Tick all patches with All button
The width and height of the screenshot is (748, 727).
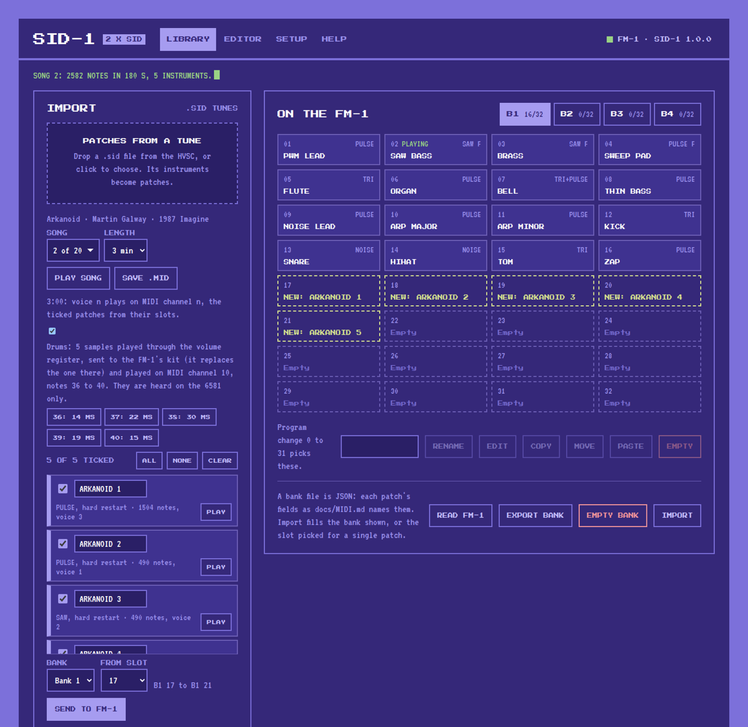coord(149,461)
